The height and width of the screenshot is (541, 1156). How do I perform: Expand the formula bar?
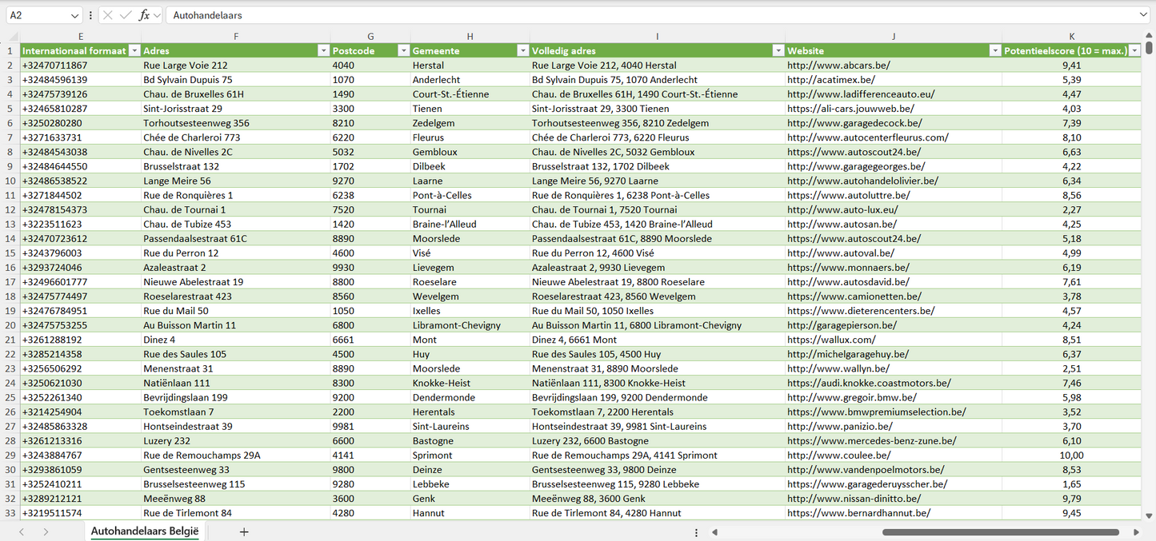coord(1143,15)
